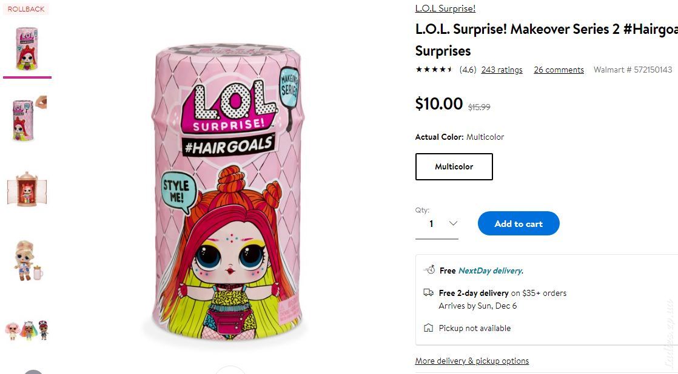678x374 pixels.
Task: Open the Qty quantity dropdown
Action: click(x=437, y=224)
